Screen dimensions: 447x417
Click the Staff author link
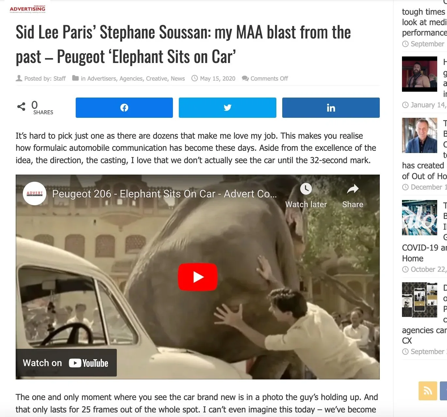point(59,79)
